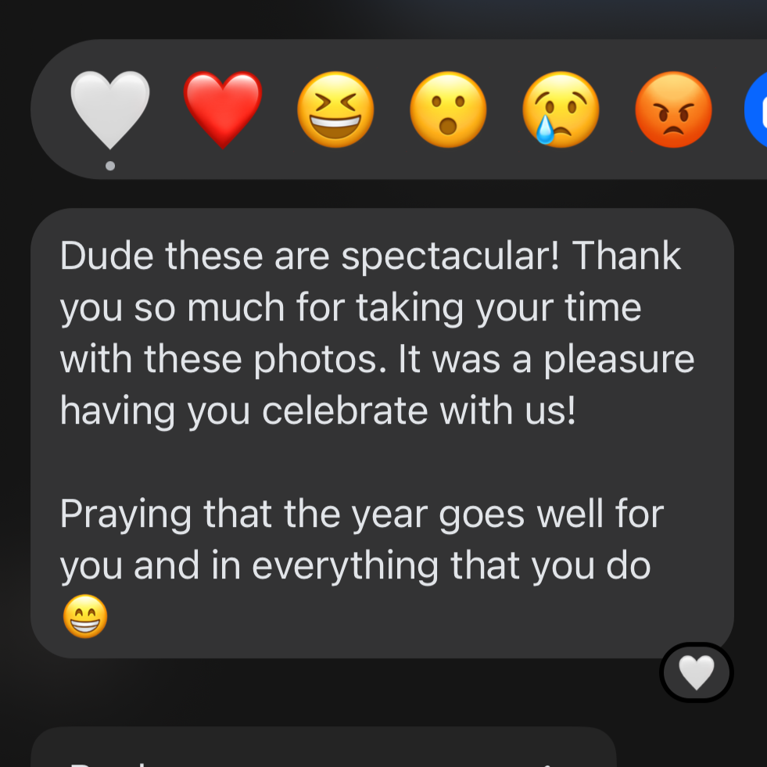Click 'you and in everything that you do'
The image size is (767, 767).
click(355, 566)
